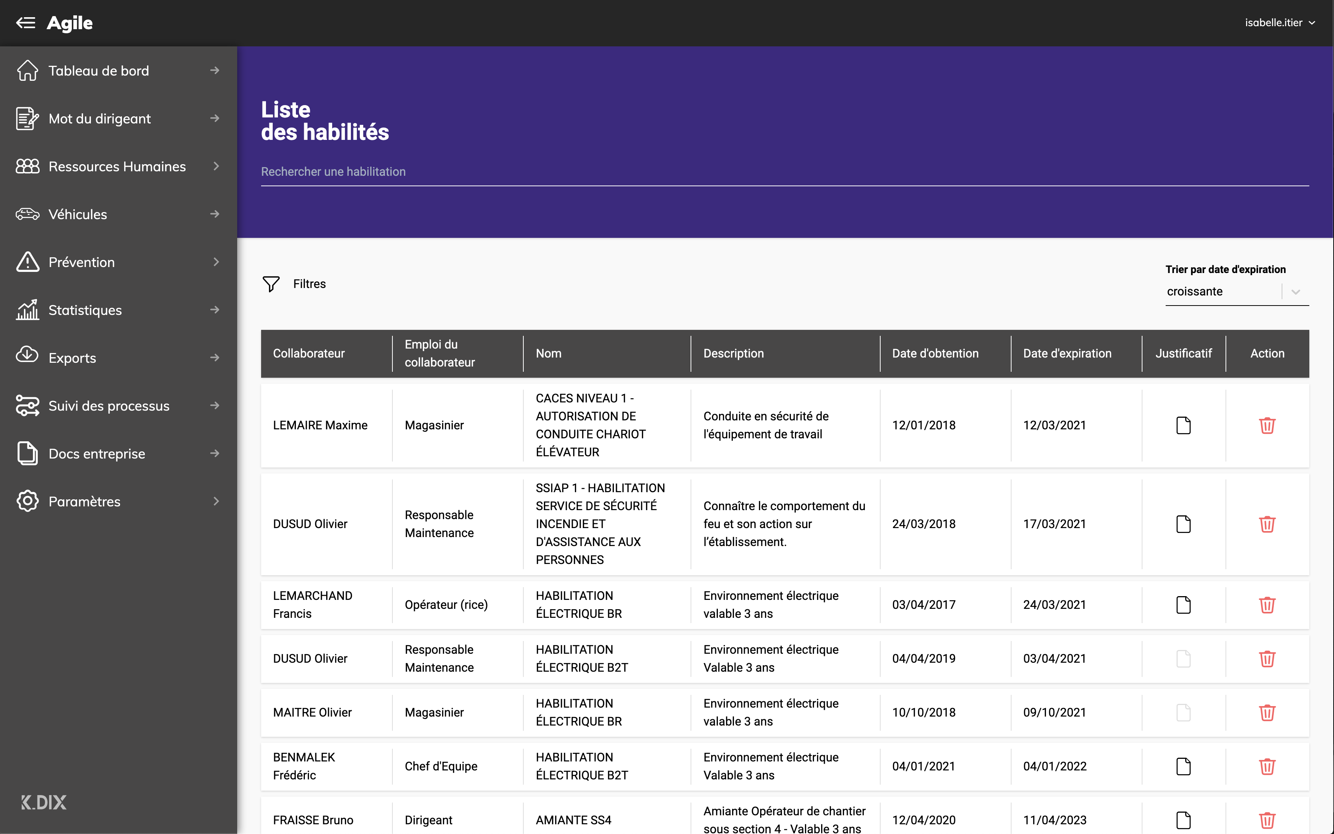Collapse sidebar with the back-arrow menu icon
The width and height of the screenshot is (1334, 834).
25,22
